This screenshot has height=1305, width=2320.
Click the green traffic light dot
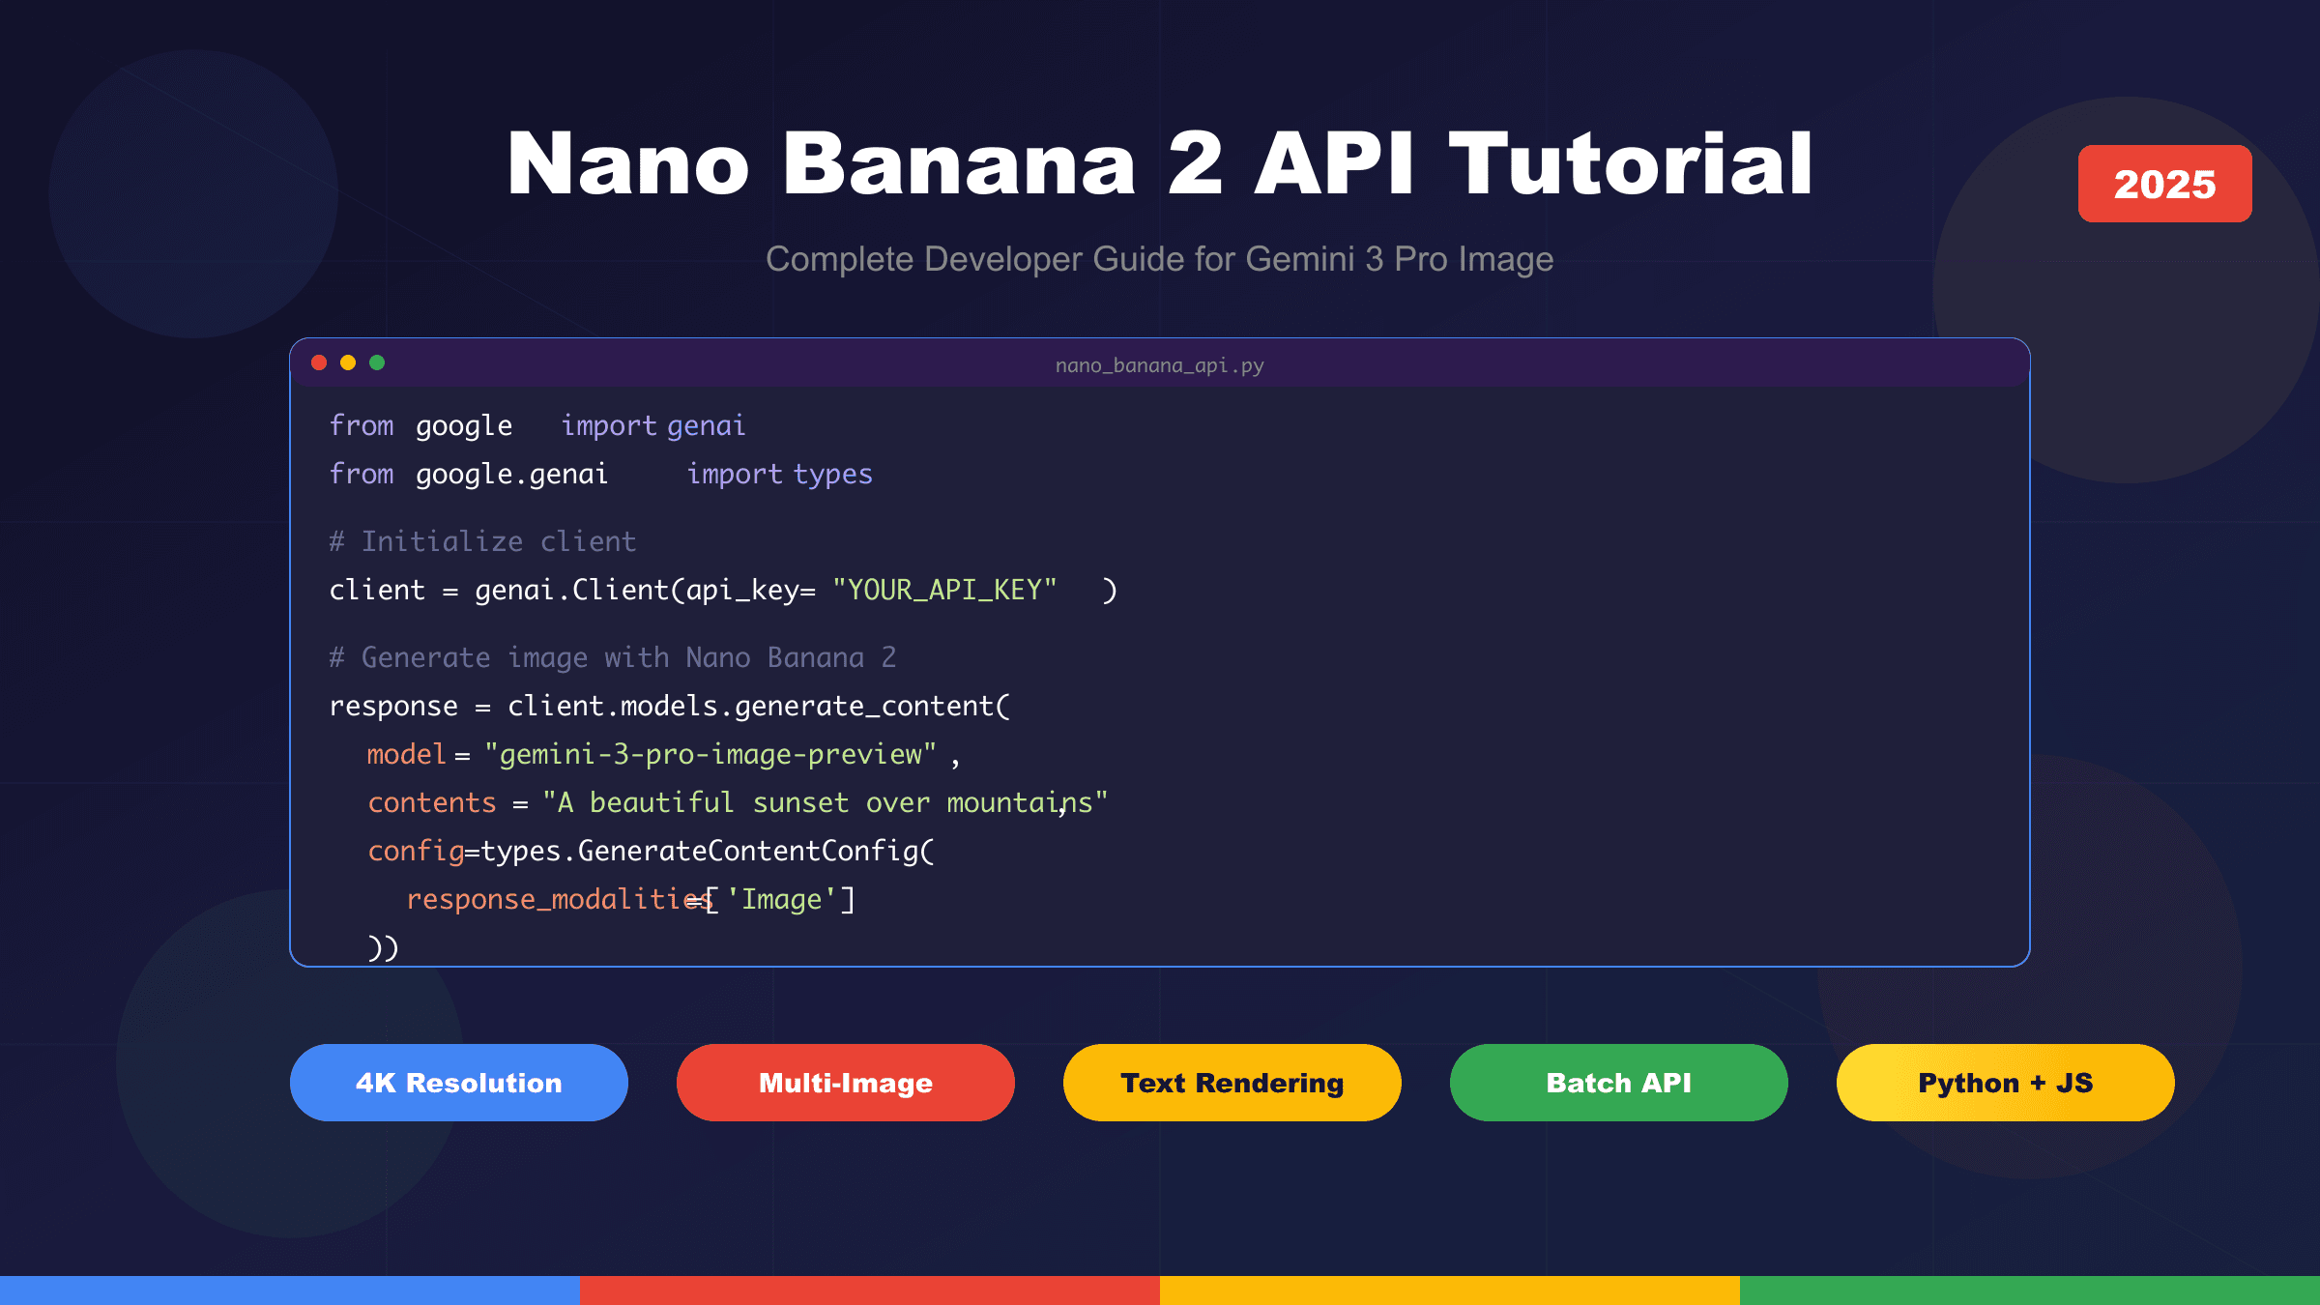click(375, 362)
